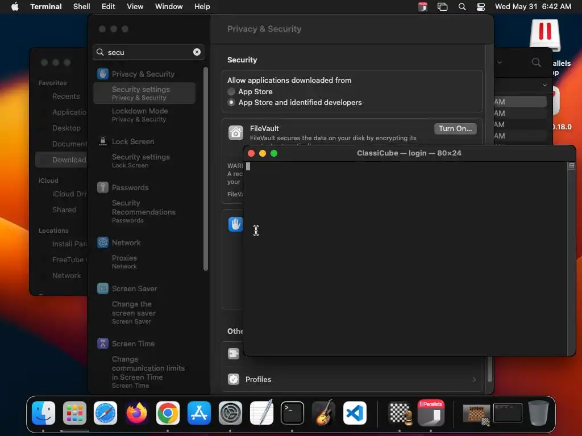
Task: Launch Visual Studio Code from dock
Action: click(x=355, y=413)
